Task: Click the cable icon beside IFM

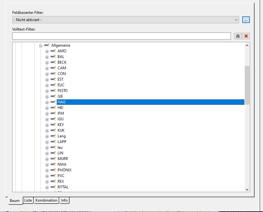Action: 53,113
